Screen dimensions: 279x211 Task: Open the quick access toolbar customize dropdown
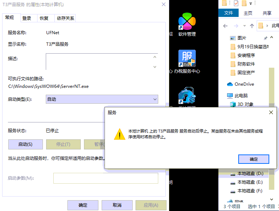coord(251,3)
